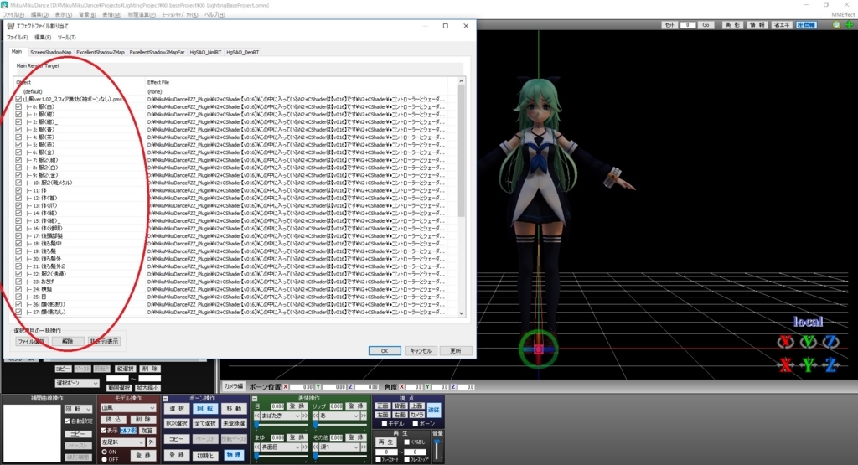Click the 音量 volume slider
Viewport: 858px width, 465px height.
click(x=437, y=449)
